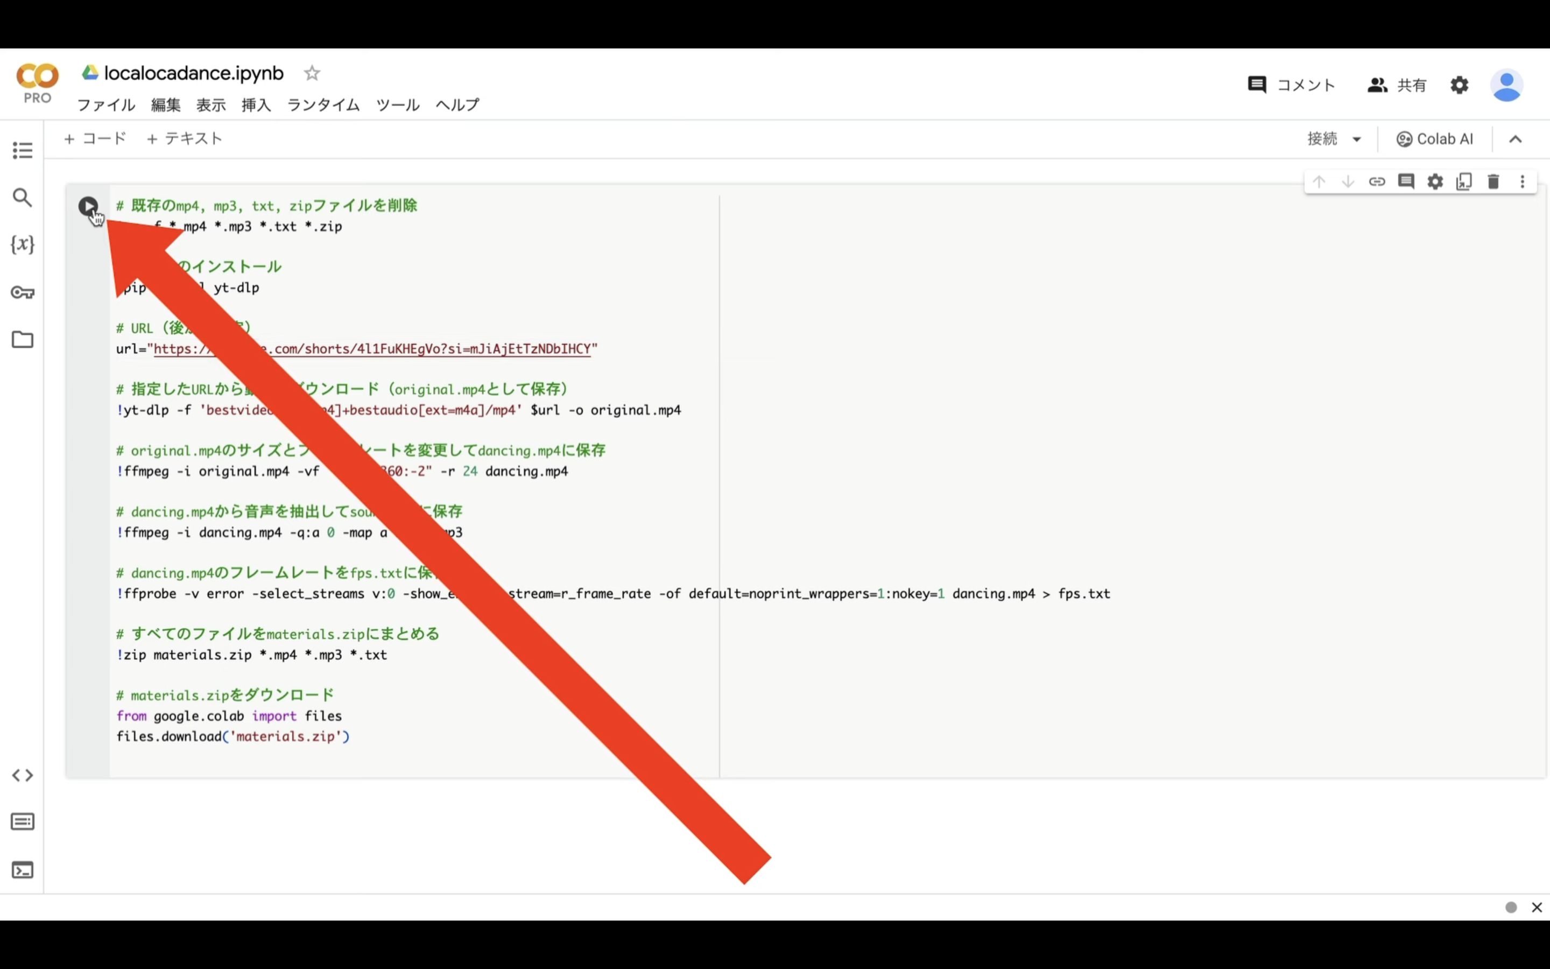Move cell down arrow
1550x969 pixels.
(1348, 181)
